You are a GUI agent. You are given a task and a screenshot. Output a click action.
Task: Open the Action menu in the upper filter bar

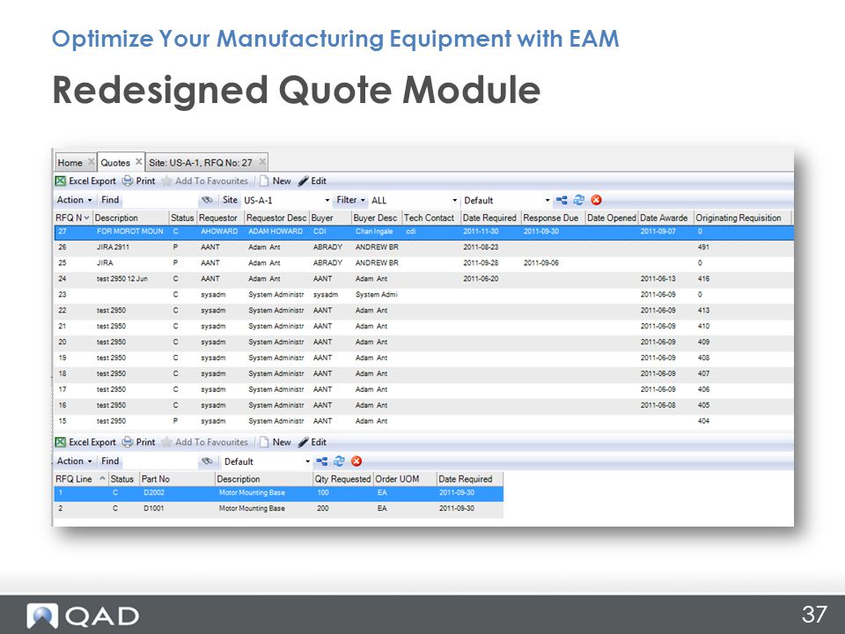click(74, 200)
